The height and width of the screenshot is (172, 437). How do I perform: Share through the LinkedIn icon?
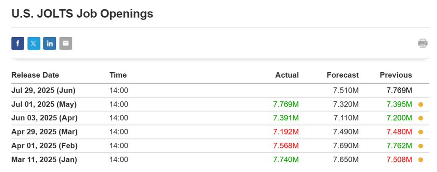click(50, 43)
